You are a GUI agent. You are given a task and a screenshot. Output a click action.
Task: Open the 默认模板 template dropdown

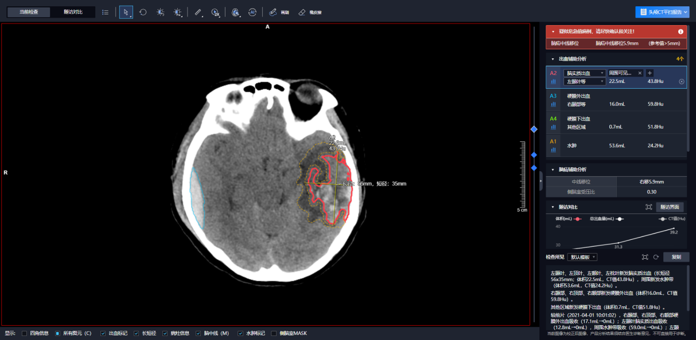(582, 257)
